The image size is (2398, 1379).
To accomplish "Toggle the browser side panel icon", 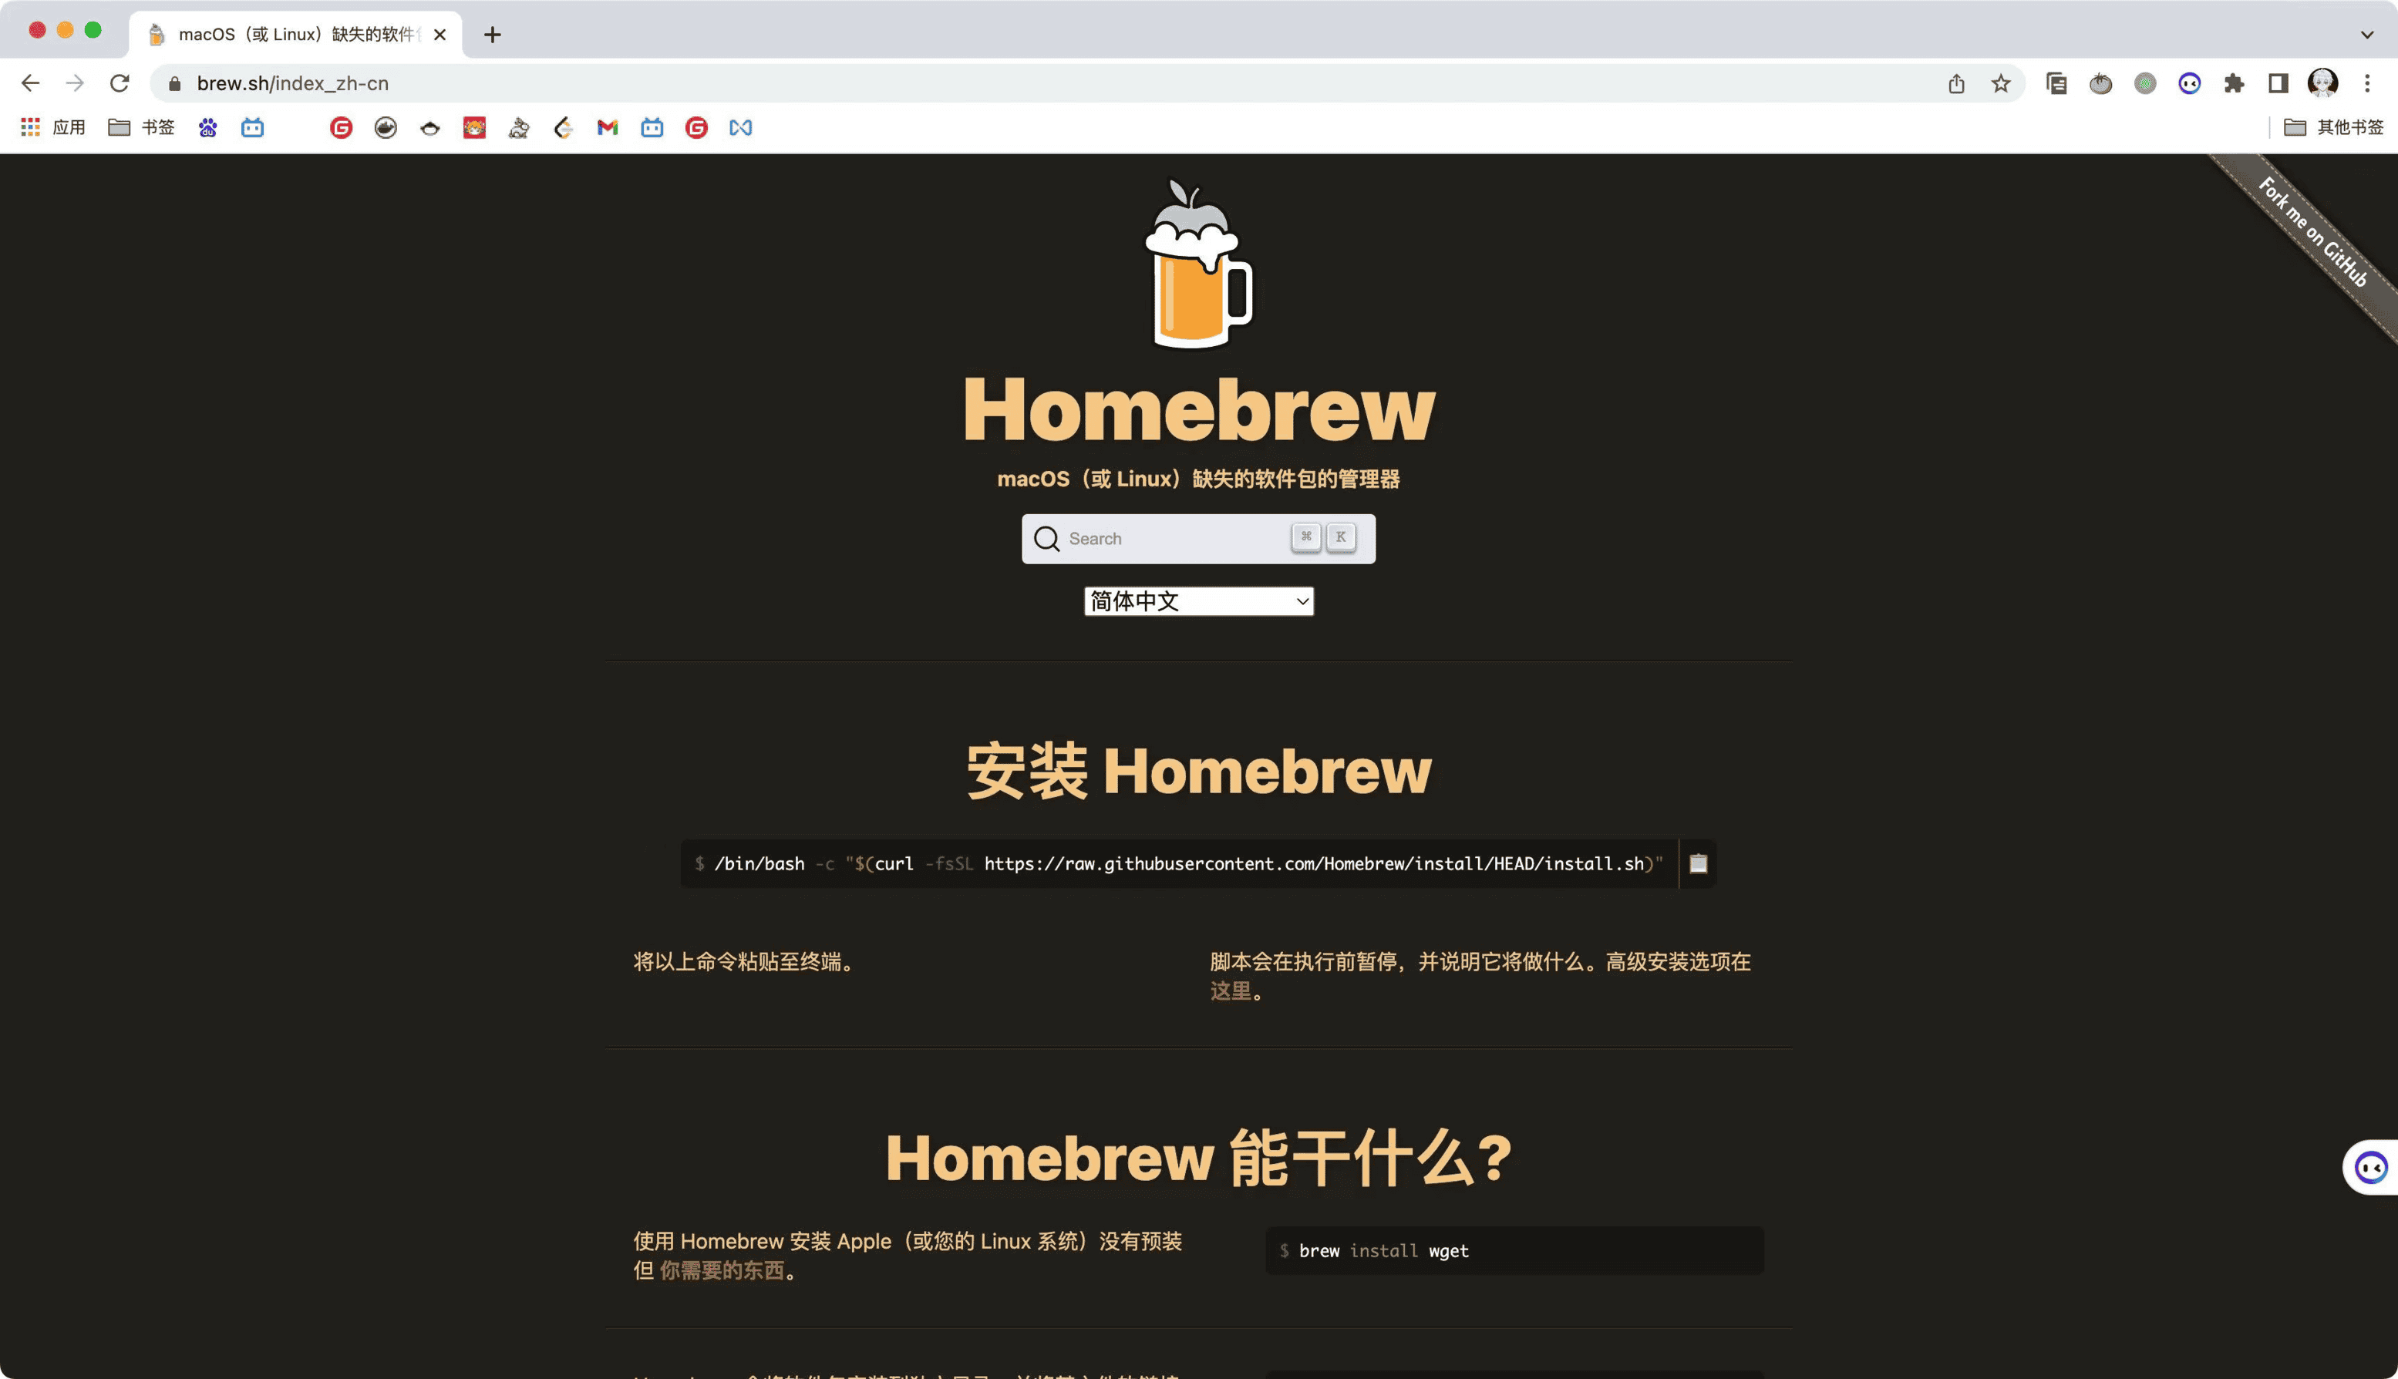I will point(2278,83).
